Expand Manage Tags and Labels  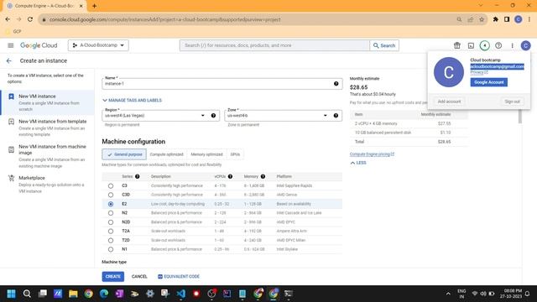133,101
